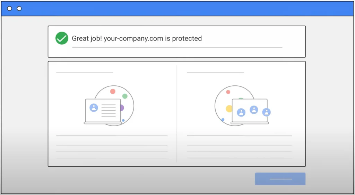Click the user avatar on the single-user laptop

coord(94,108)
